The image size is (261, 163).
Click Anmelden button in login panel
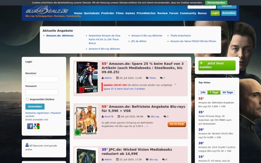35,106
